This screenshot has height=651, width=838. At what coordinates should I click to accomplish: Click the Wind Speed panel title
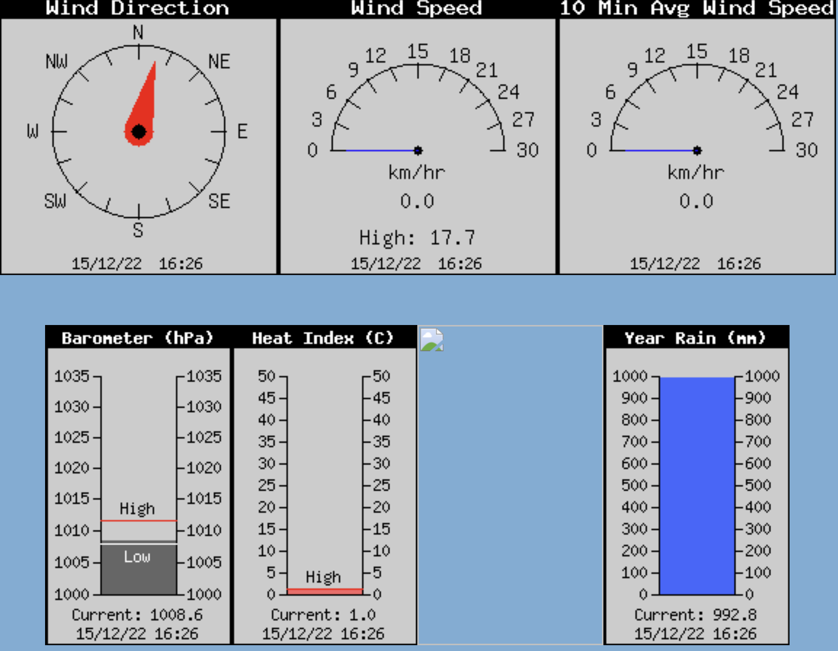coord(417,8)
